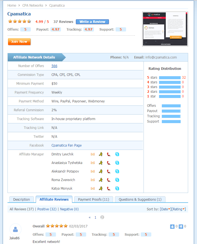Screen dimensions: 197x244
Task: Click the Offers rating bar
Action: [x=171, y=106]
